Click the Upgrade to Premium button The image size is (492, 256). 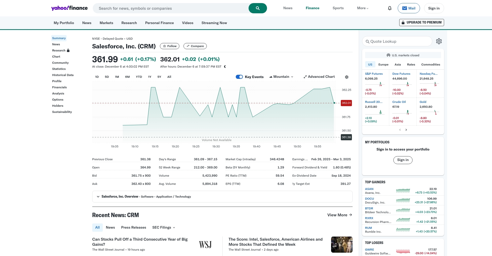click(x=421, y=23)
